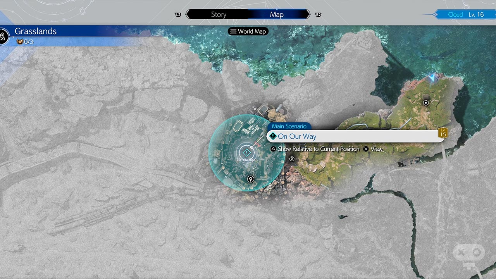Select the Grasslands region header
The height and width of the screenshot is (279, 496).
(x=36, y=31)
